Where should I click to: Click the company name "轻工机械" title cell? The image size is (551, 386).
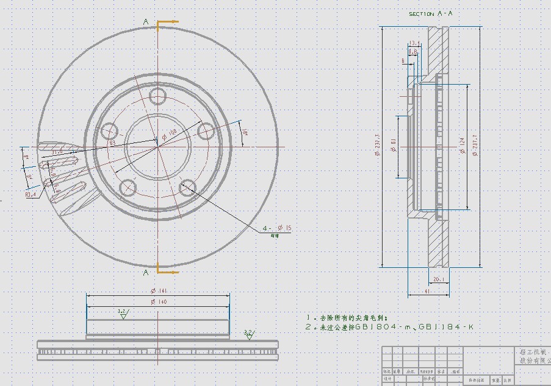(x=534, y=352)
